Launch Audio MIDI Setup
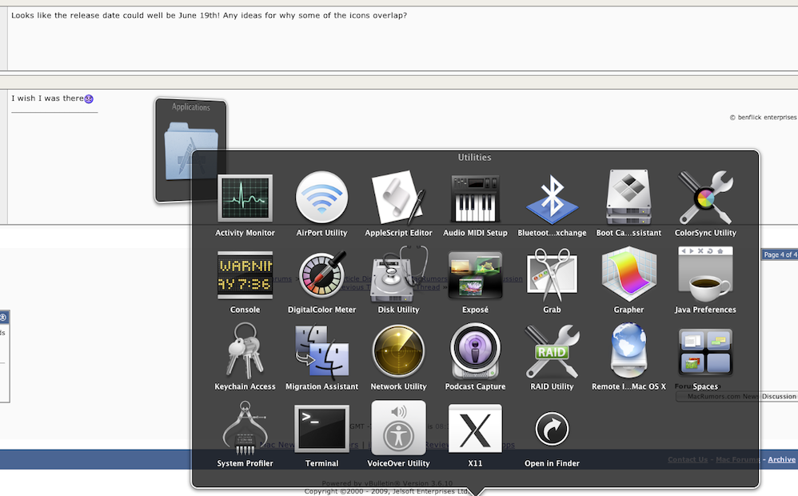 475,198
